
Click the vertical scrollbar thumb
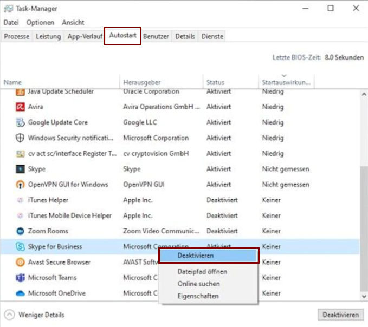pyautogui.click(x=364, y=228)
